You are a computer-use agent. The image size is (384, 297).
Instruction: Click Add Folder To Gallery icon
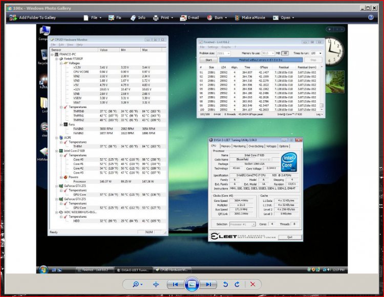(x=13, y=17)
